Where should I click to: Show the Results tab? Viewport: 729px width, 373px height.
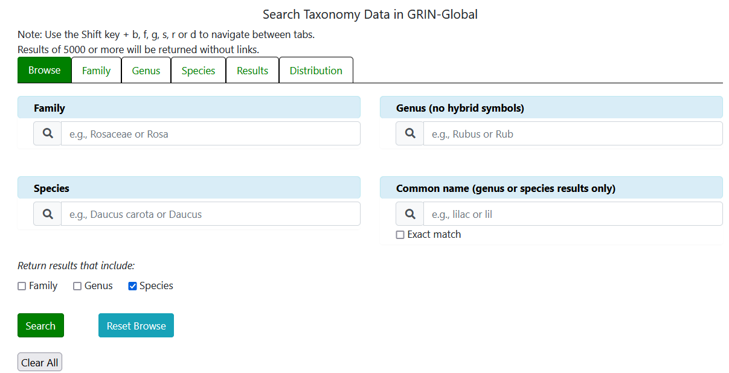click(x=252, y=70)
